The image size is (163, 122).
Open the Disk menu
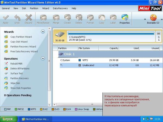(24, 8)
